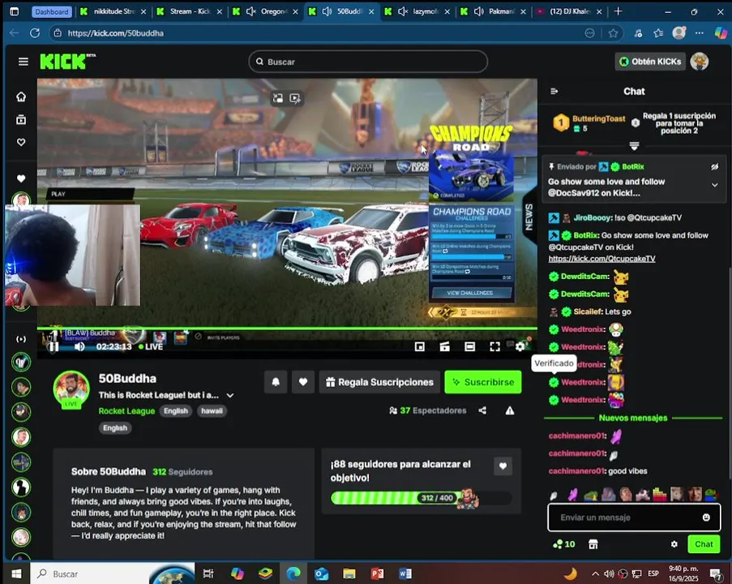The width and height of the screenshot is (732, 584).
Task: Click the channel points 10 counter
Action: tap(564, 544)
